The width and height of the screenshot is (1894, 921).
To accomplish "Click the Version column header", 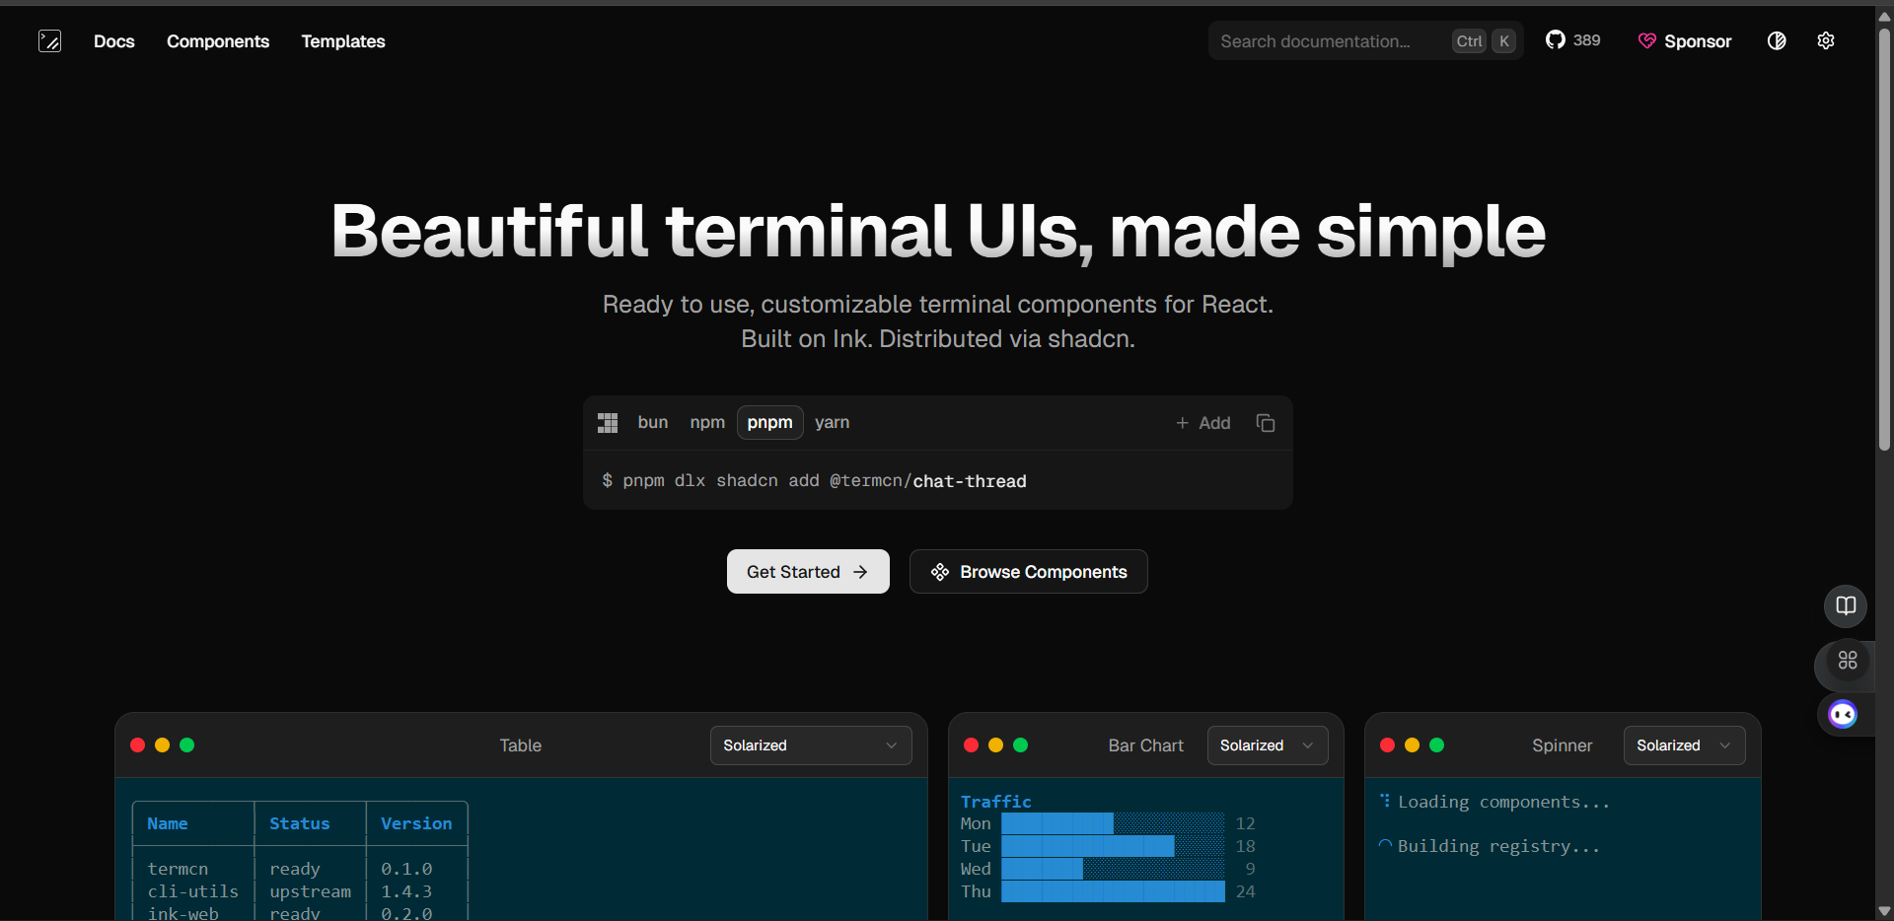I will click(416, 823).
